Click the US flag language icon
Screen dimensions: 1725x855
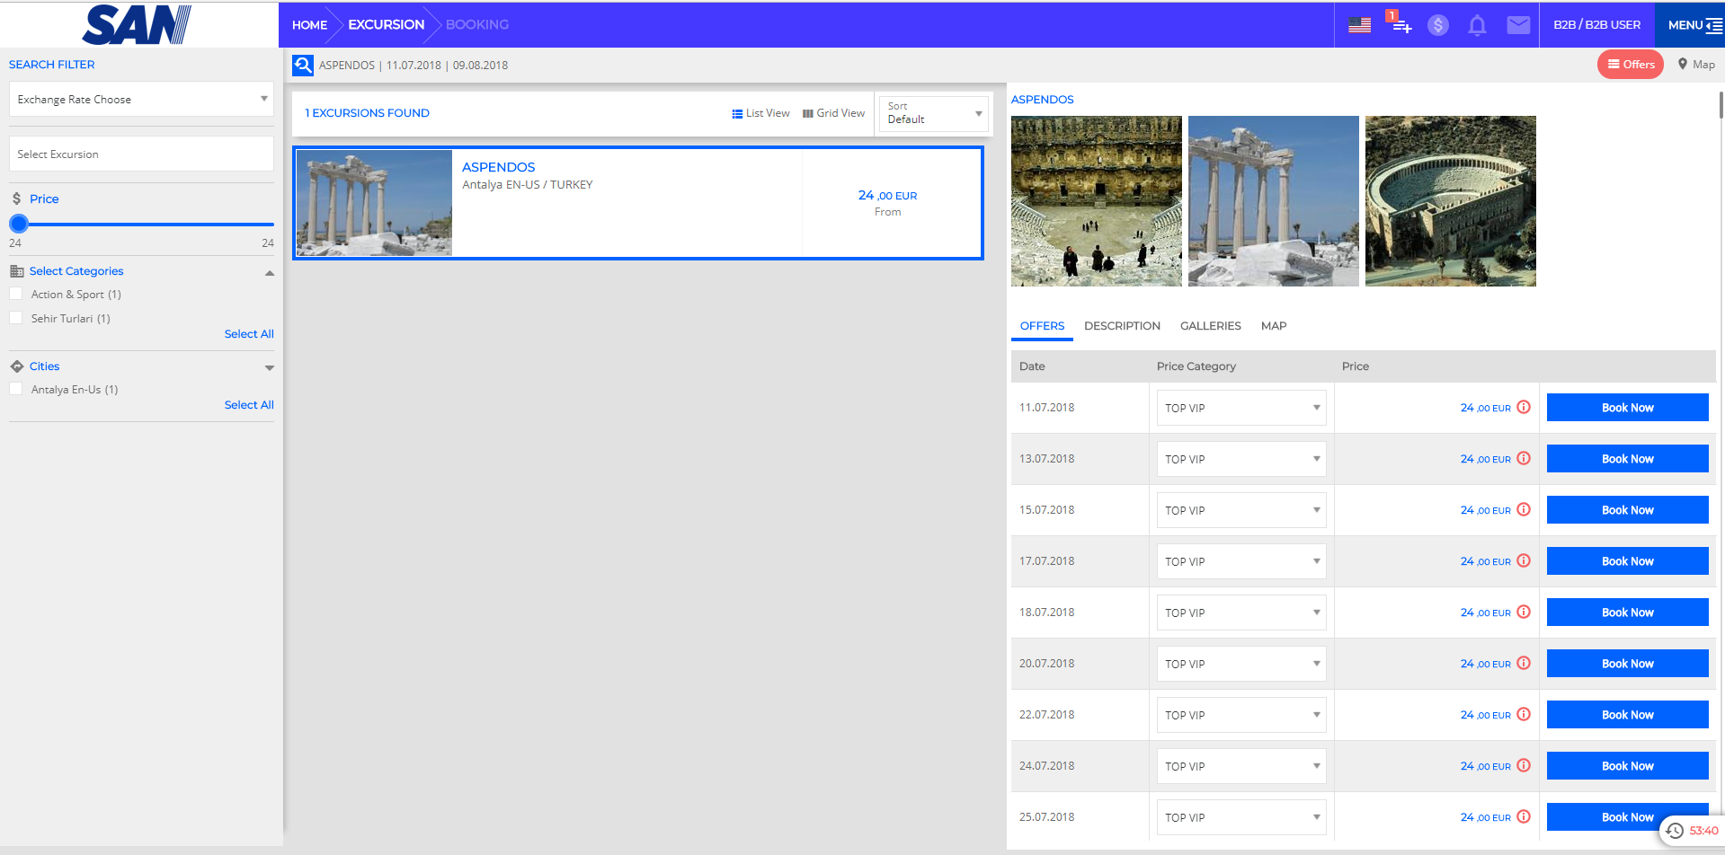pyautogui.click(x=1359, y=25)
